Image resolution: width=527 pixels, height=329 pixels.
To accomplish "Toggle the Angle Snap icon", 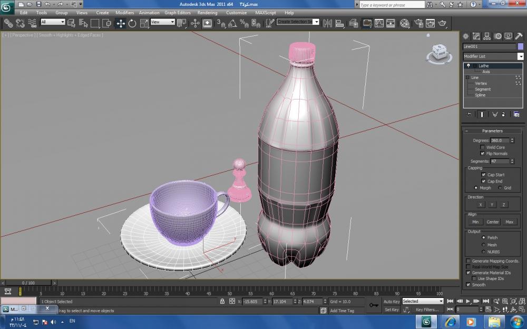I will (232, 23).
